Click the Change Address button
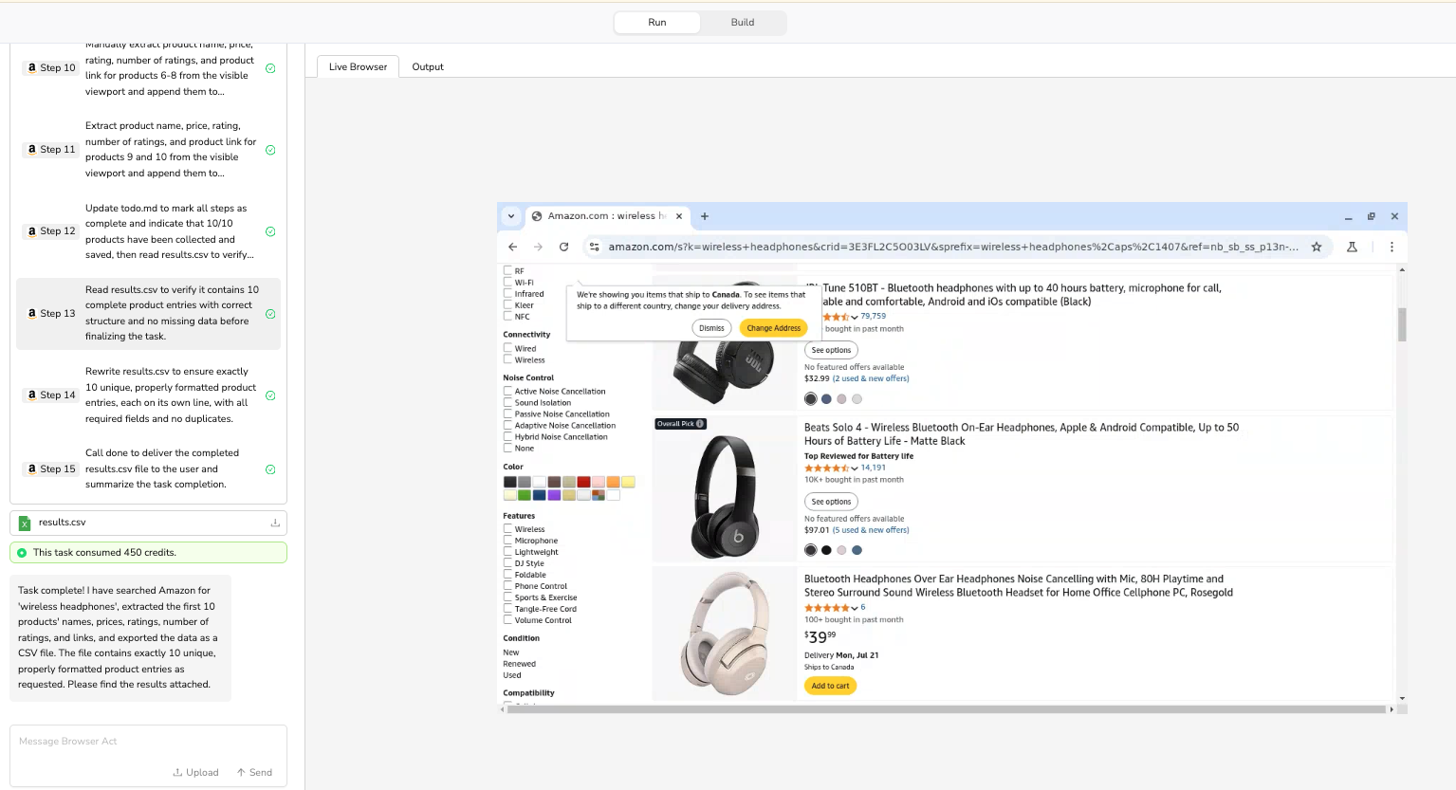 pos(774,328)
